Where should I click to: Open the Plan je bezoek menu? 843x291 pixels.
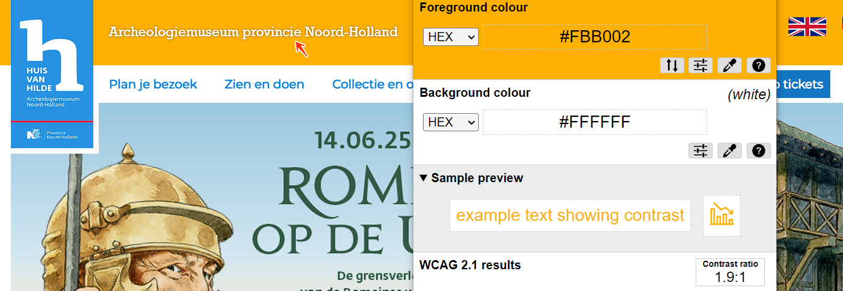(x=153, y=84)
